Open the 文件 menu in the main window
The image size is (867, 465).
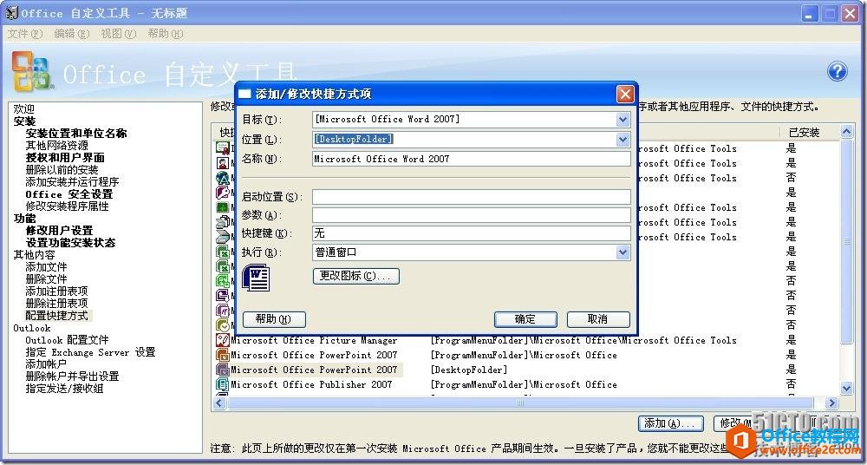coord(25,34)
